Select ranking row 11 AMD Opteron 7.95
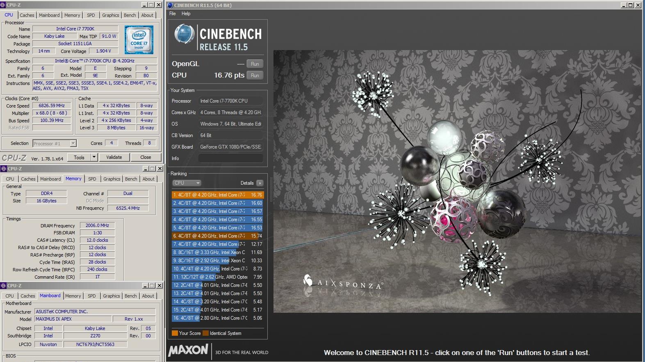This screenshot has height=362, width=645. pyautogui.click(x=218, y=277)
